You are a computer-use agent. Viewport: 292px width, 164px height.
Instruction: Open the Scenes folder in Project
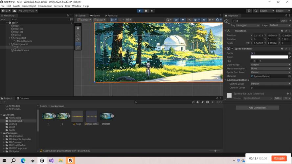click(13, 124)
